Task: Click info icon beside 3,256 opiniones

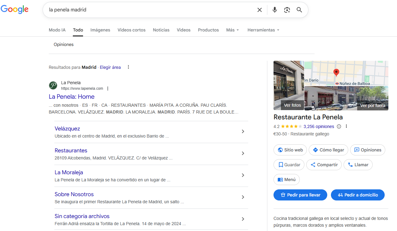Action: pos(339,126)
